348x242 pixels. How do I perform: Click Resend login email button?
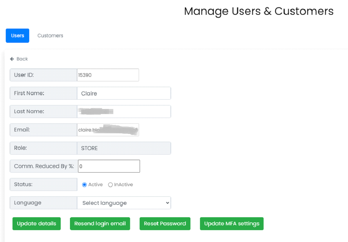click(100, 224)
